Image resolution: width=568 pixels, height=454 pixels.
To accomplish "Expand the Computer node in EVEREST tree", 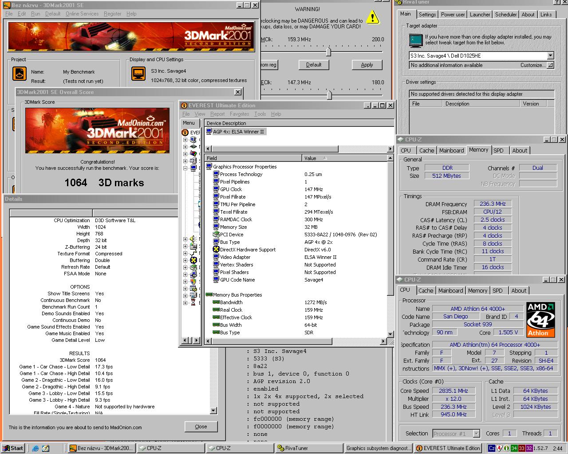I will tap(185, 140).
